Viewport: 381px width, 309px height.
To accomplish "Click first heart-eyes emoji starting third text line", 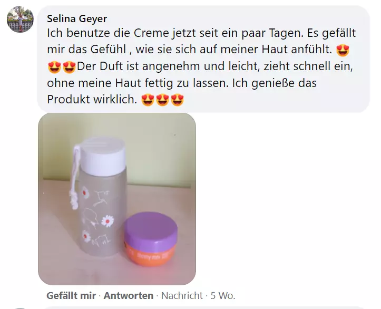I will click(x=54, y=67).
